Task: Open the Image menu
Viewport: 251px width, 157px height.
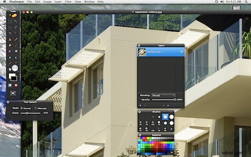Action: 47,2
